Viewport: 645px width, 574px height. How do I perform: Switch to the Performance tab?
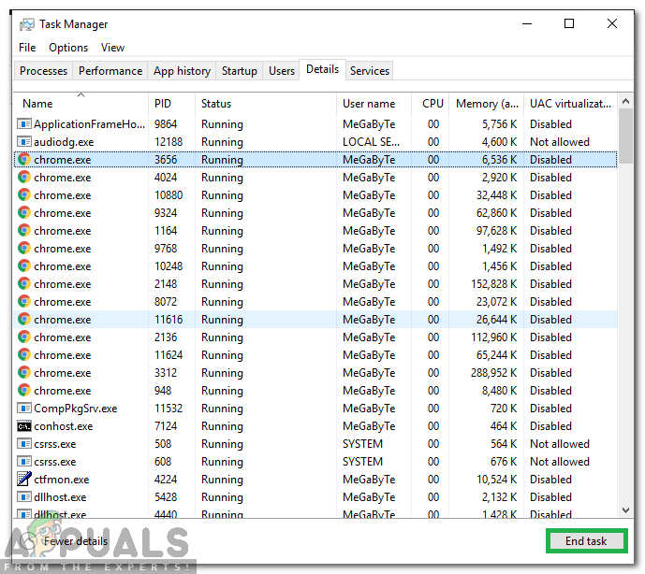click(110, 71)
